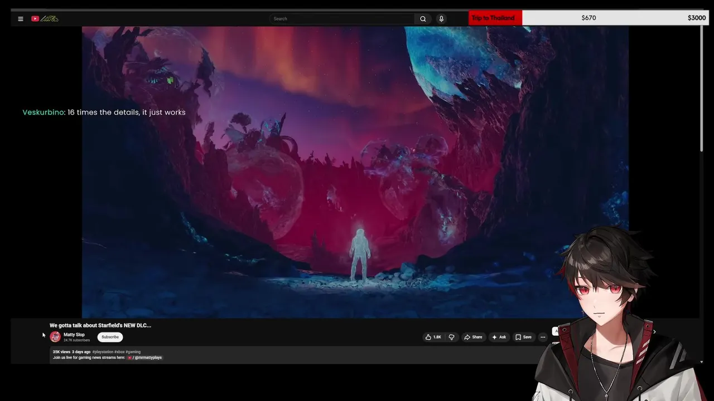The image size is (714, 401).
Task: Click the scrollbar down arrow
Action: pyautogui.click(x=702, y=362)
